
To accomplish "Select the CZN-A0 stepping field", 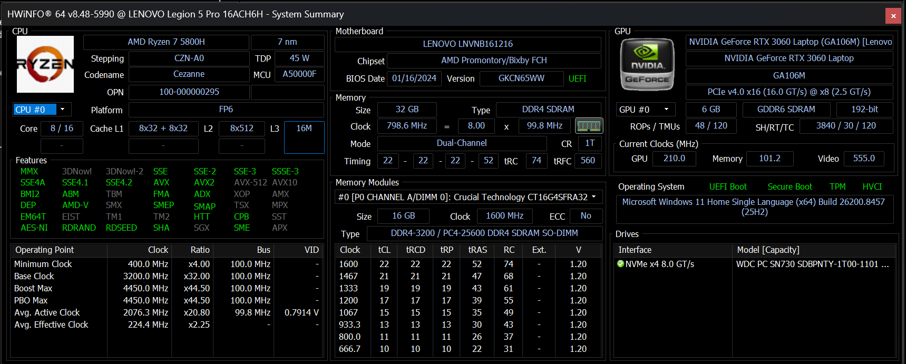I will click(189, 58).
